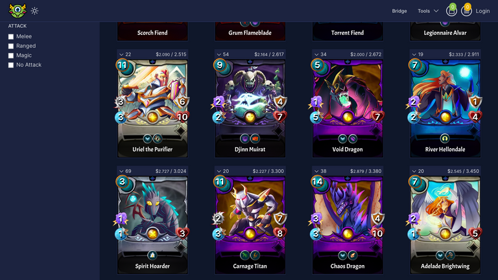The height and width of the screenshot is (280, 498).
Task: Click Uriel the Purifier's mana cost badge
Action: (123, 65)
